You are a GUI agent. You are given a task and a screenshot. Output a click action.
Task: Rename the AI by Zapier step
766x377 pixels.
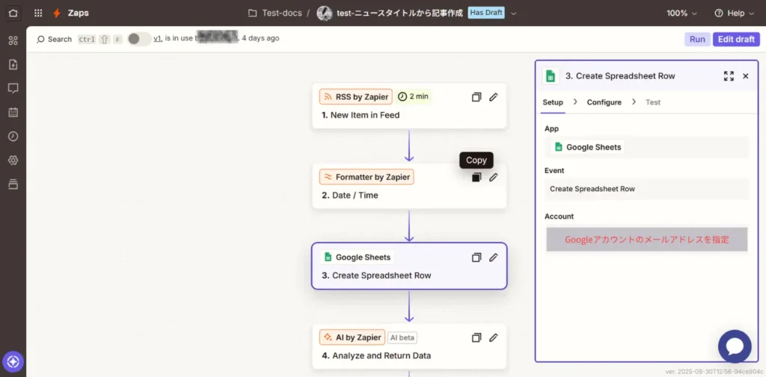point(494,337)
